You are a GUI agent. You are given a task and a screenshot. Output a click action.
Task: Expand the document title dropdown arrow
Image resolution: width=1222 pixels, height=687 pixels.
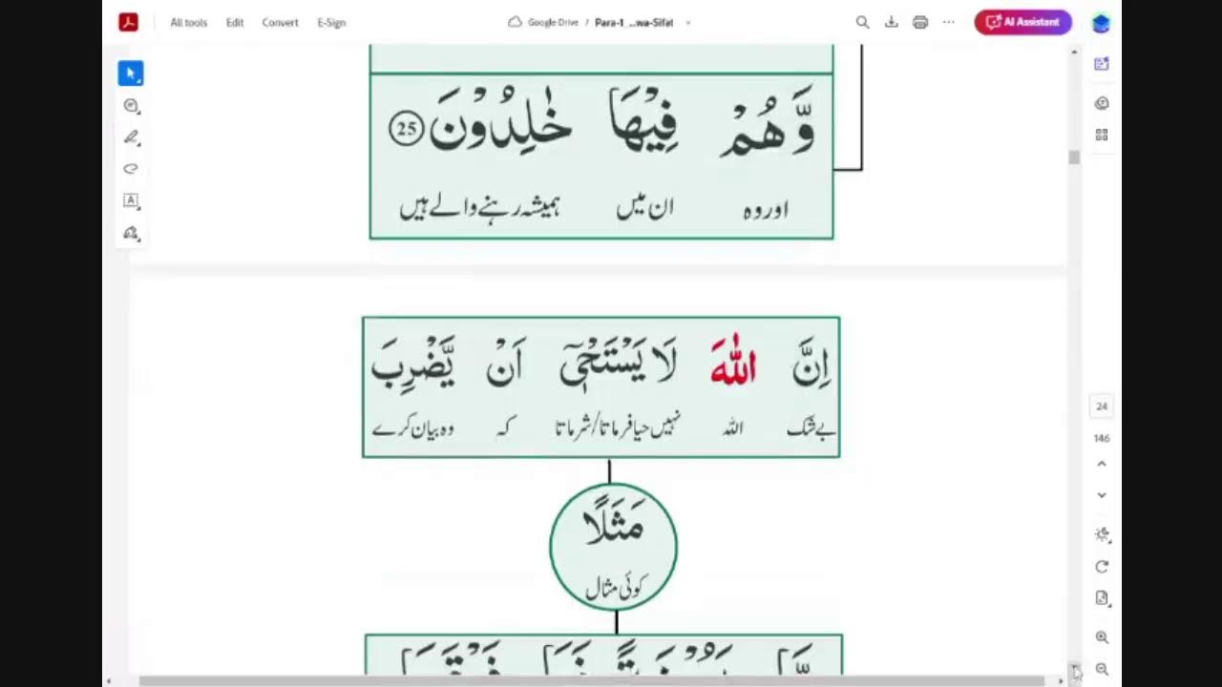click(688, 23)
